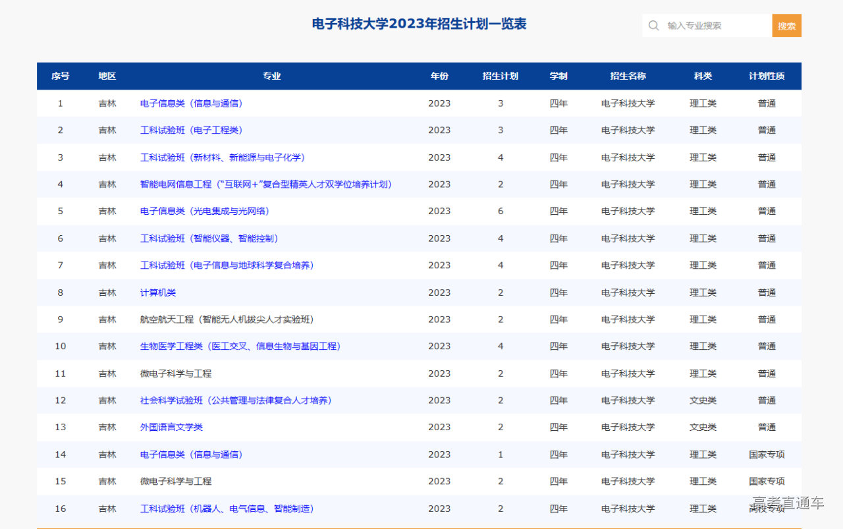Image resolution: width=843 pixels, height=529 pixels.
Task: Open the 工科试验班（机器人、电气信息、智能制造） link
Action: pos(227,509)
